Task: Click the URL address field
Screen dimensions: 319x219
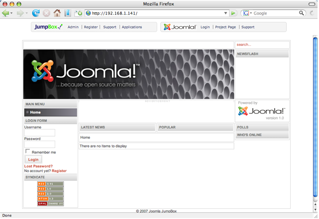Action: pos(157,13)
